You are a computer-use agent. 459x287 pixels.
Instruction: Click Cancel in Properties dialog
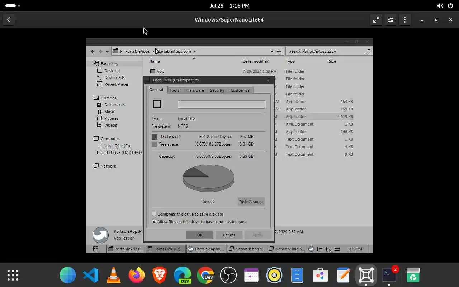click(x=229, y=235)
